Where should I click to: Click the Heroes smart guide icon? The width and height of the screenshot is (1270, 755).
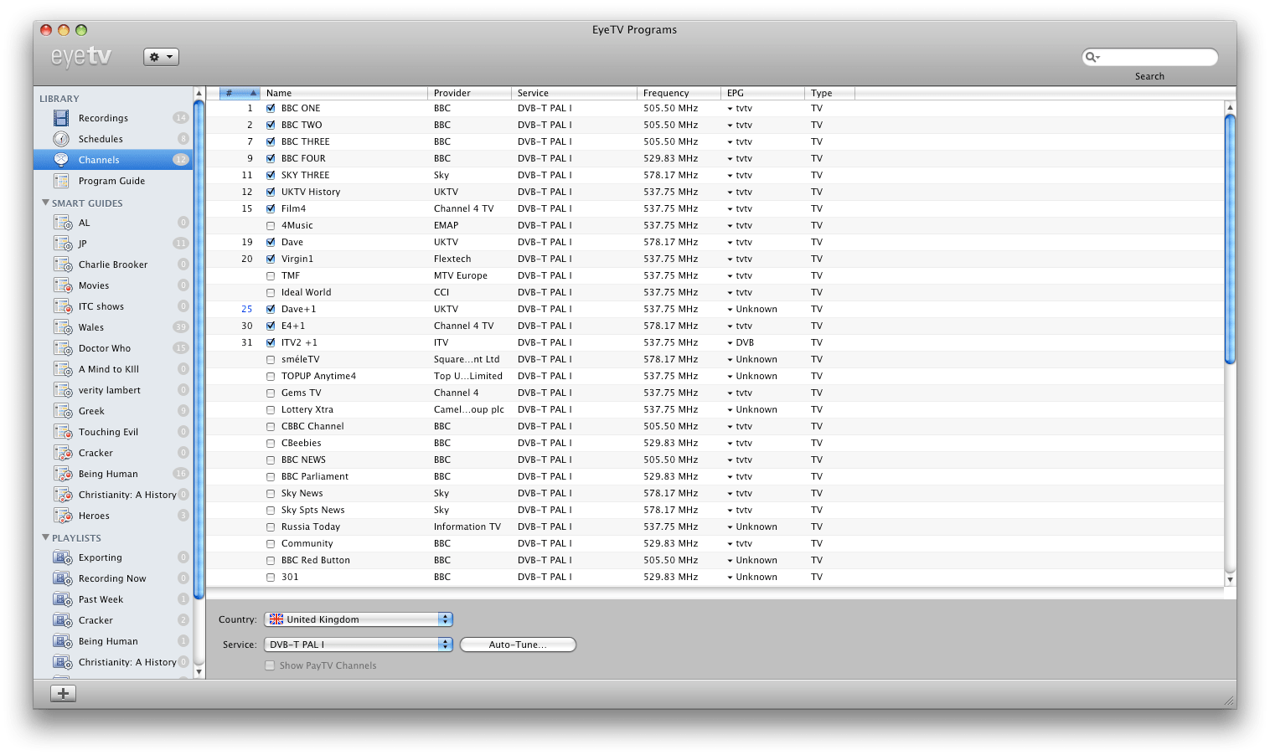63,516
